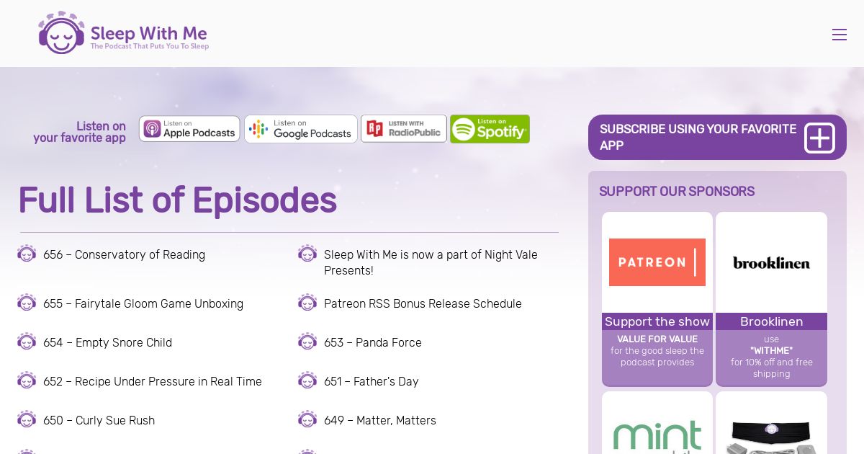Open 649 – Matter, Matters
The image size is (864, 454).
tap(380, 420)
